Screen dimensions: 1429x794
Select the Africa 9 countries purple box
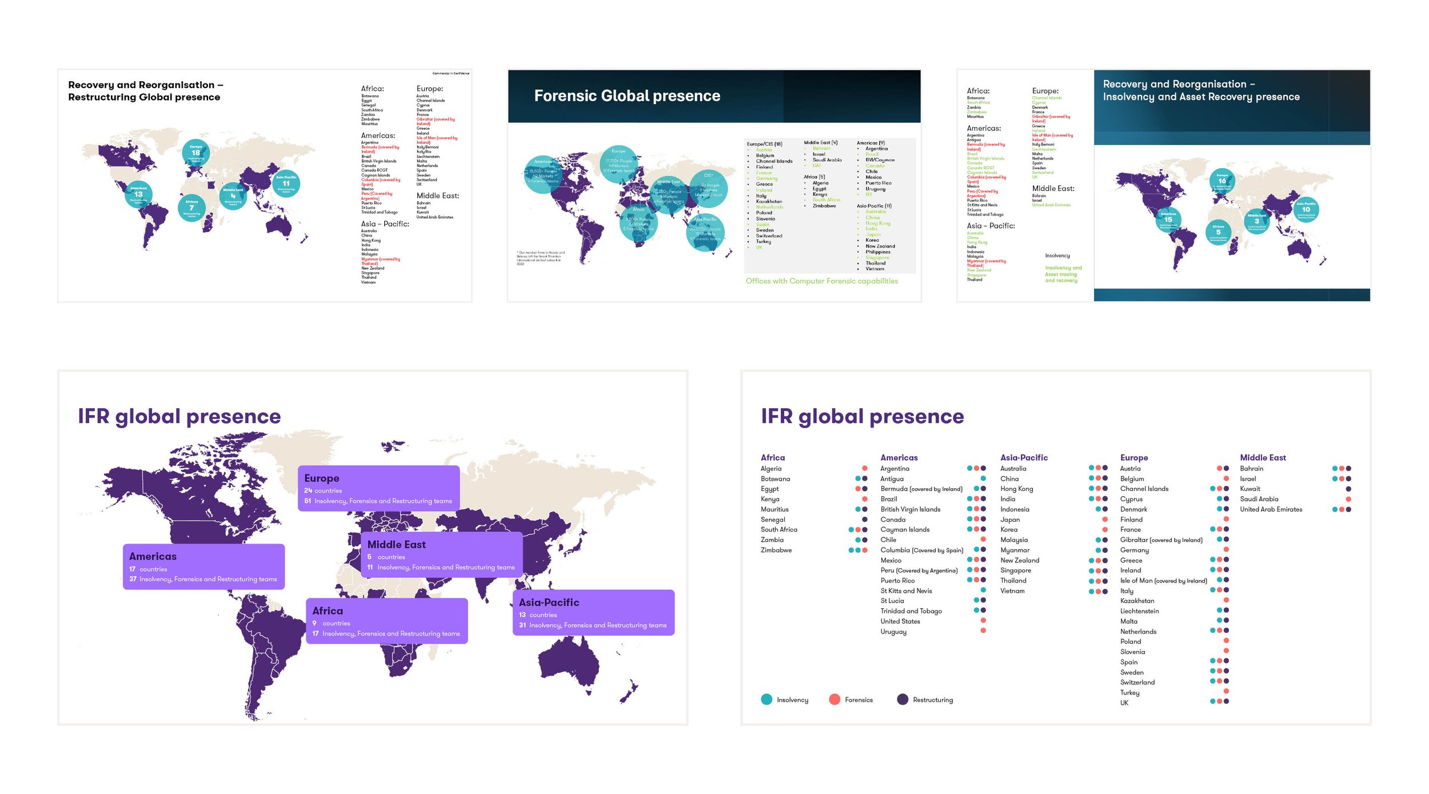tap(386, 621)
